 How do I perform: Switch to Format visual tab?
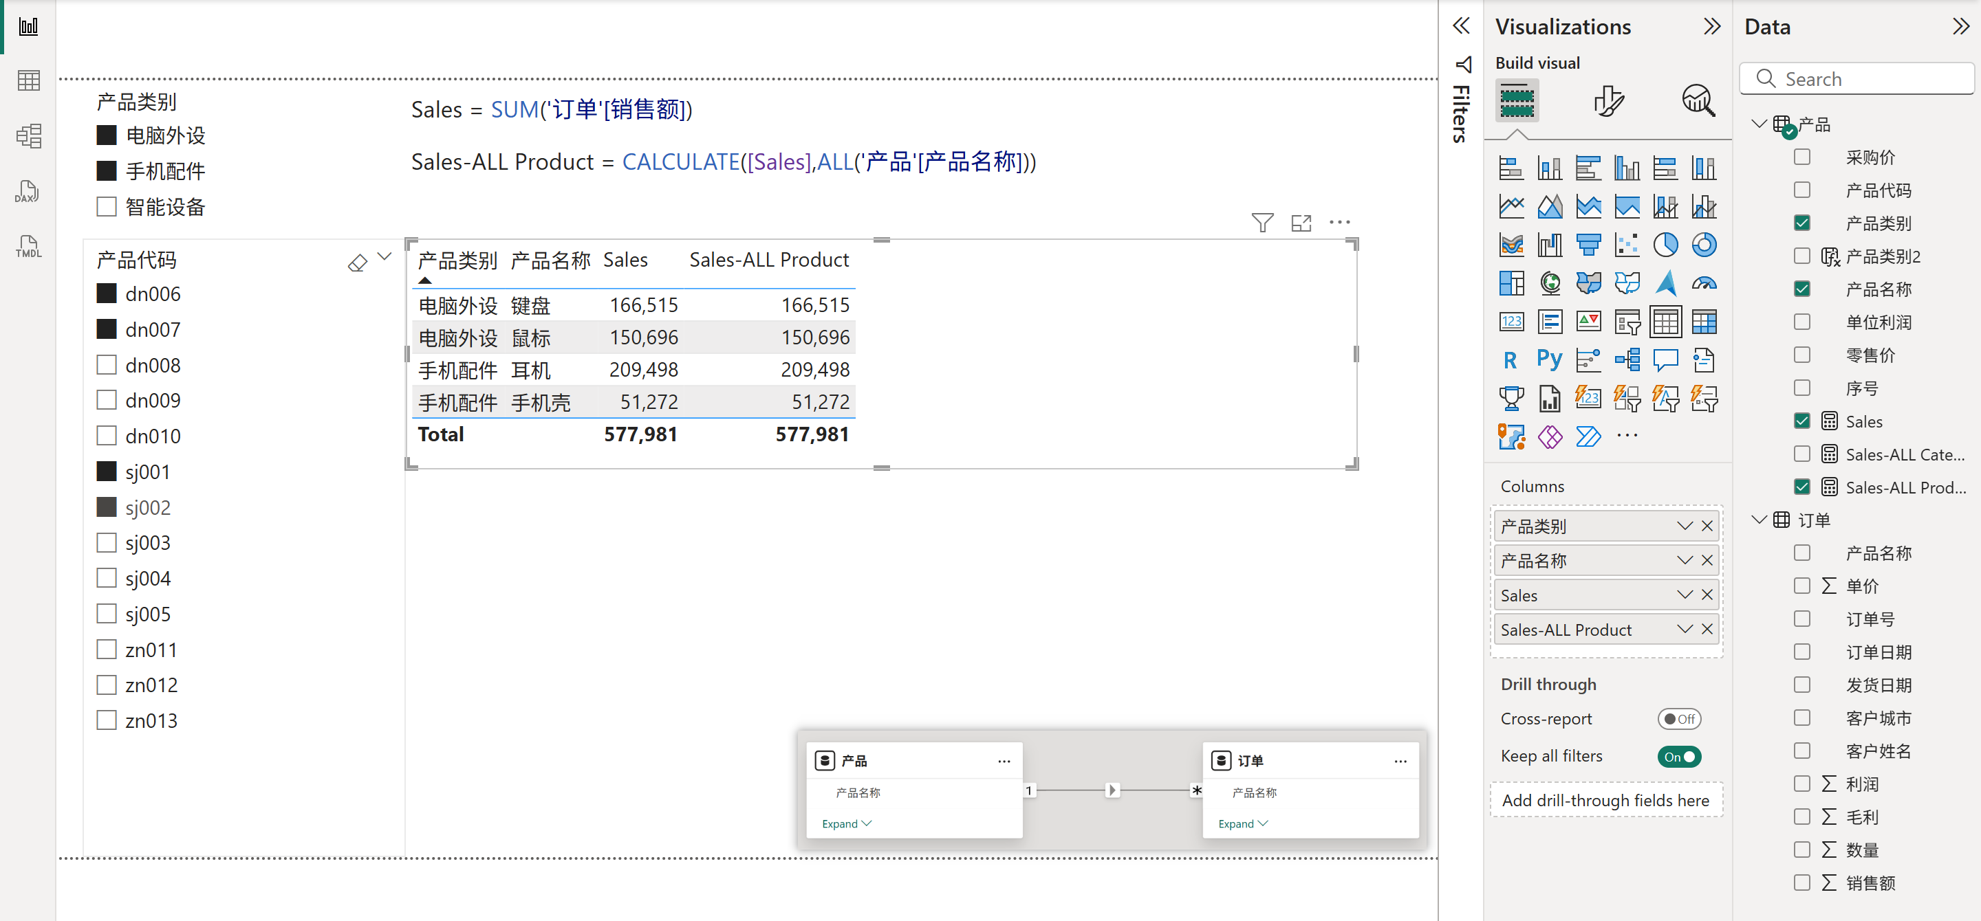point(1608,100)
